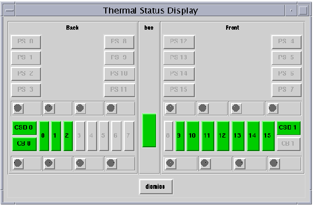Click the gray board slot 4
Image resolution: width=313 pixels, height=205 pixels.
[x=92, y=136]
